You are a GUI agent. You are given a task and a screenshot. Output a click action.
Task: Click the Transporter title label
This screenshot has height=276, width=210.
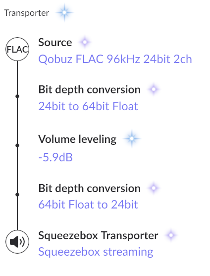click(27, 13)
